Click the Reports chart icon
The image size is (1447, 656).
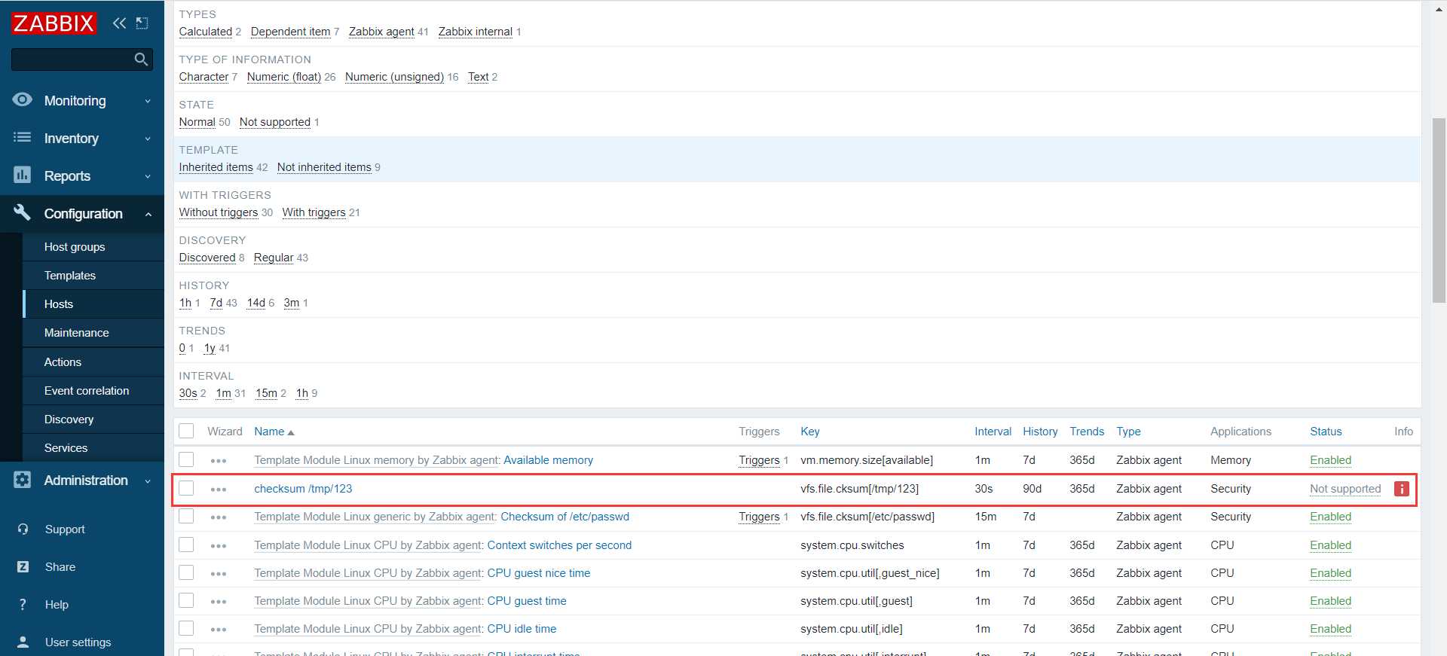tap(23, 175)
